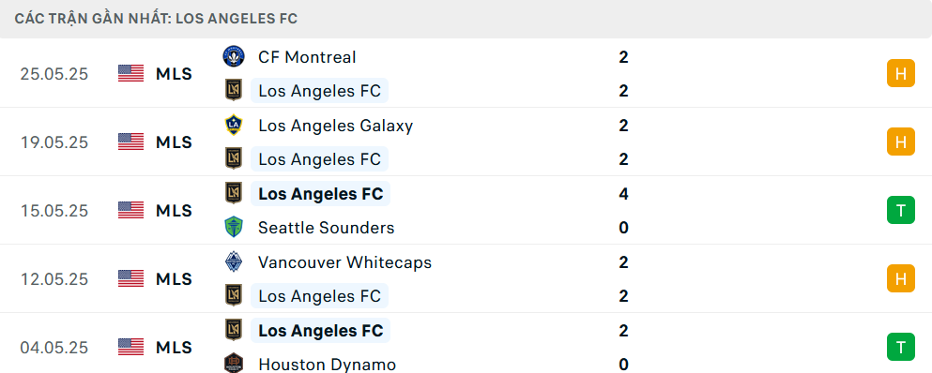
Task: Click the orange H badge for Vancouver Whitecaps match
Action: 900,278
